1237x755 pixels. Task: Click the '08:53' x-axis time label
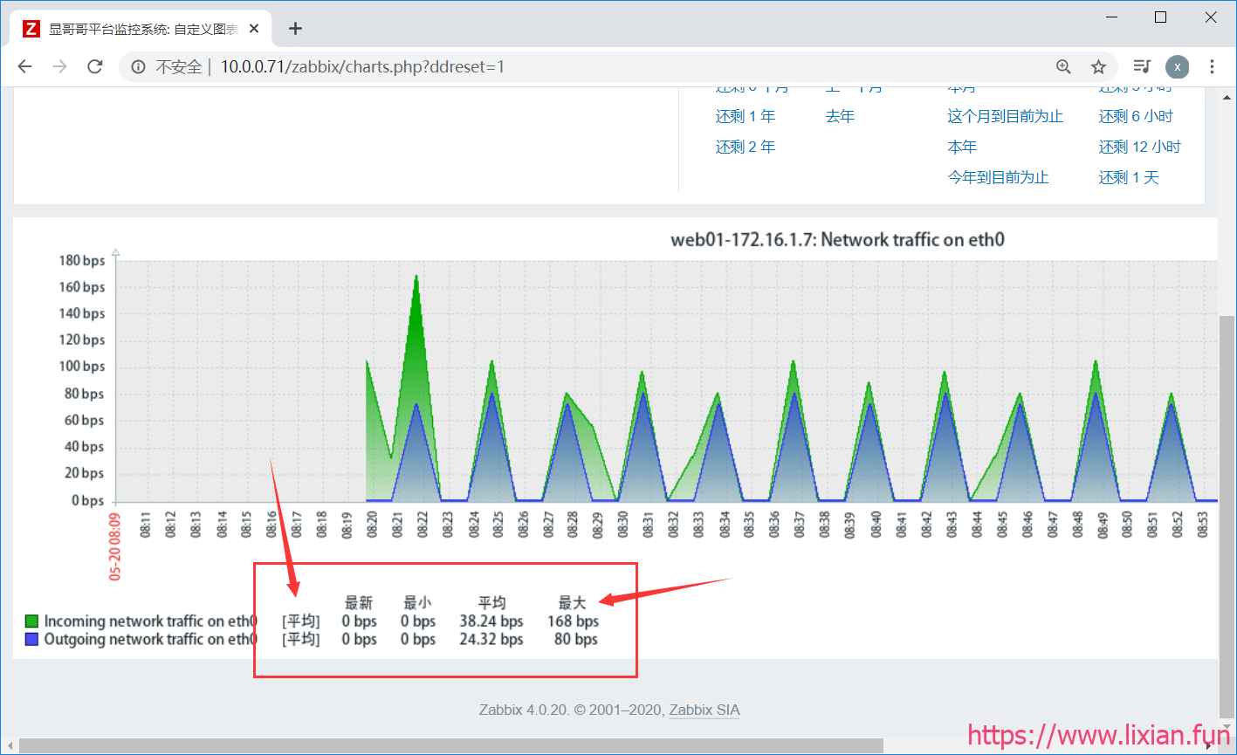1204,525
